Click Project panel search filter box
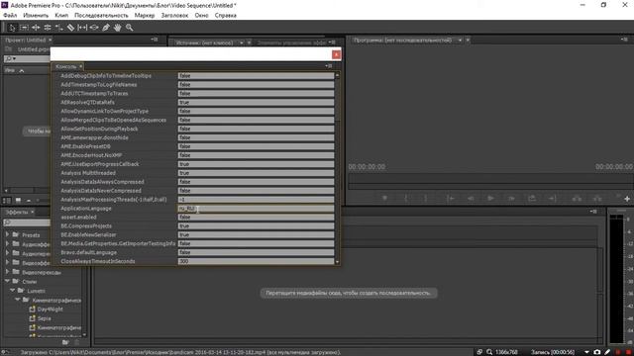634x356 pixels. (x=27, y=59)
